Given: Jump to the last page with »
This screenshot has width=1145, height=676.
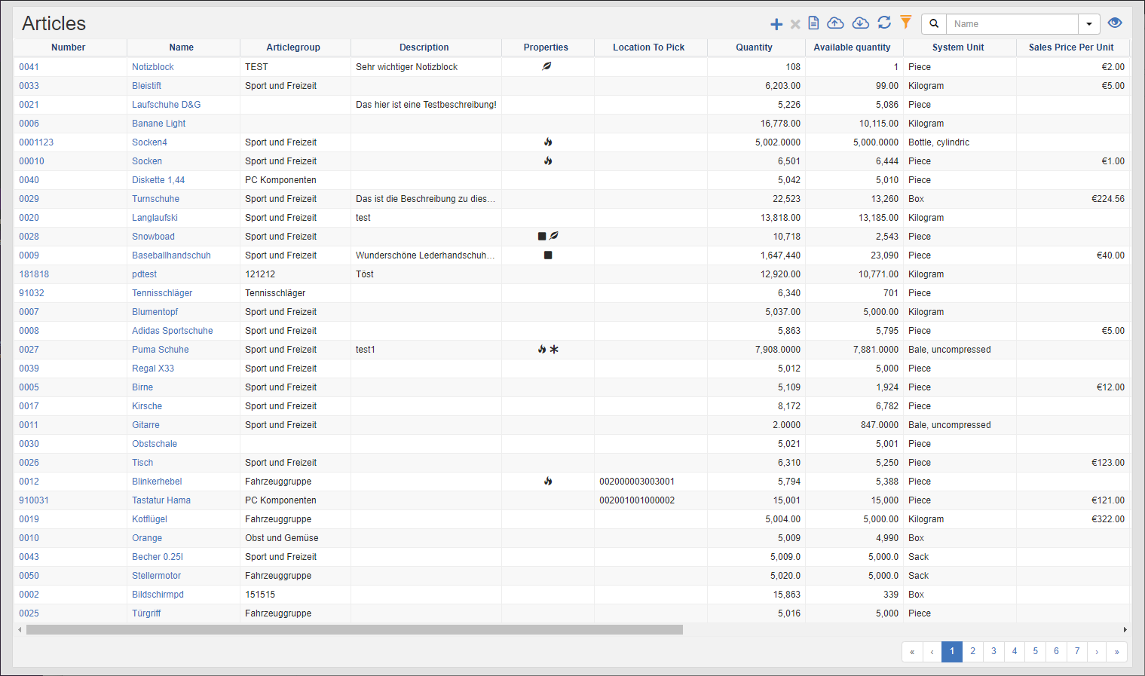Looking at the screenshot, I should (1116, 652).
